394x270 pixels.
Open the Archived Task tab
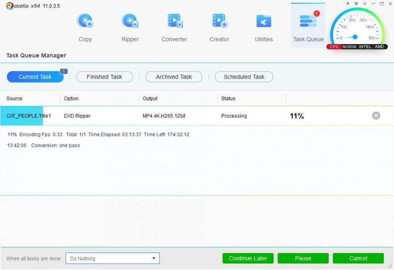[174, 77]
